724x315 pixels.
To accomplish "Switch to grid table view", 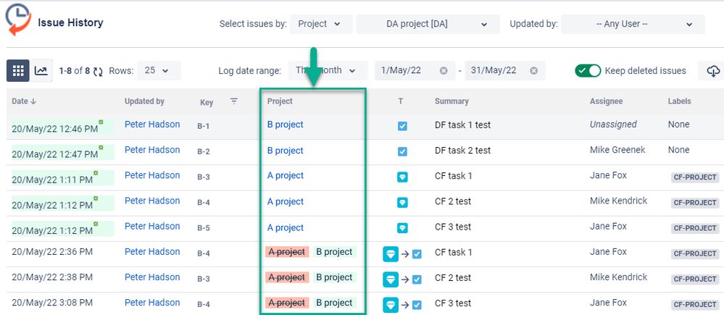I will 18,70.
